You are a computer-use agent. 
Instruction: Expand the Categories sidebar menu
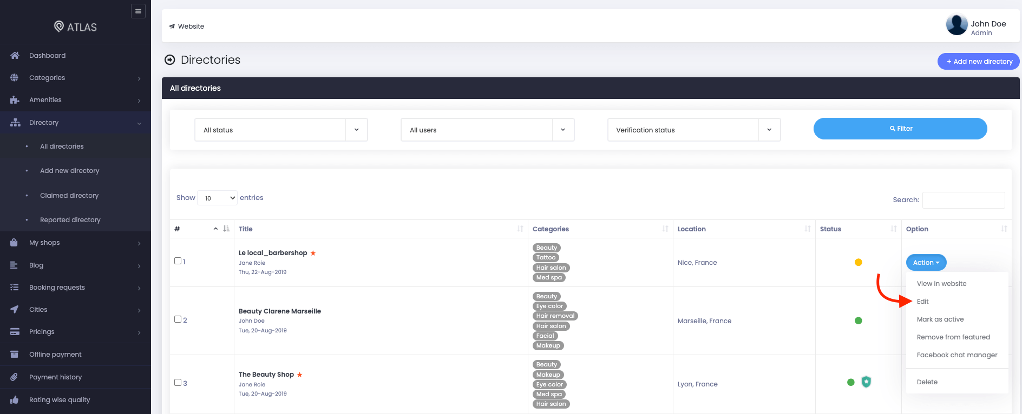(75, 78)
